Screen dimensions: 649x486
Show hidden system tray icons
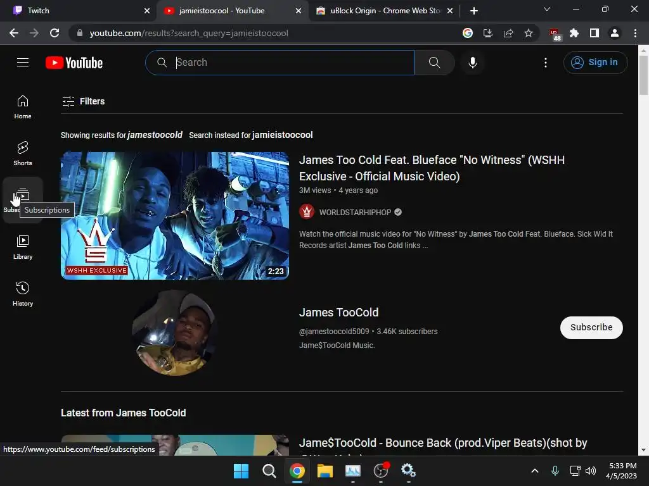535,471
